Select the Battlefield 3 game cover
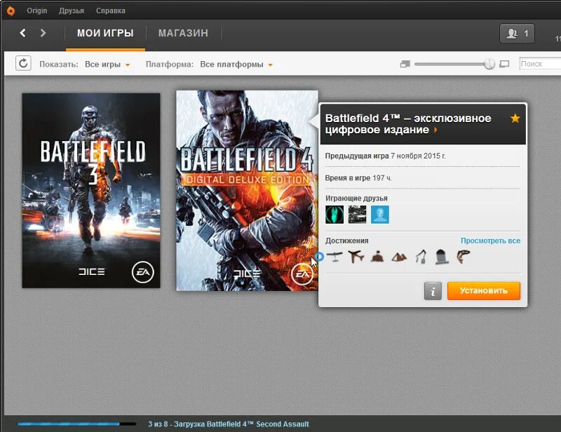Screen dimensions: 561x432 click(91, 191)
